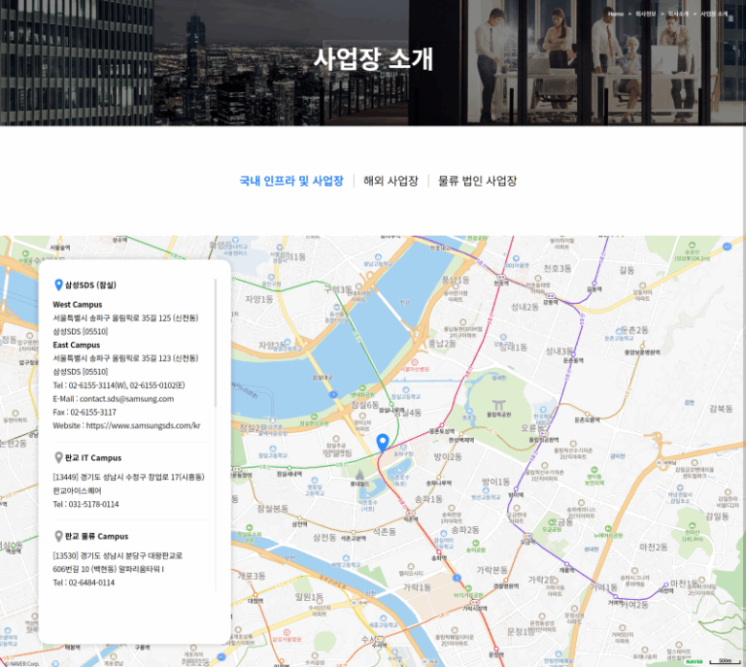Click the contact.sds@samsung.com email address
Image resolution: width=746 pixels, height=667 pixels.
click(126, 399)
